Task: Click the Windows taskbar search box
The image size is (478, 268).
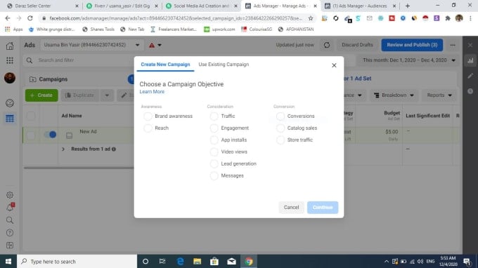Action: [x=77, y=261]
